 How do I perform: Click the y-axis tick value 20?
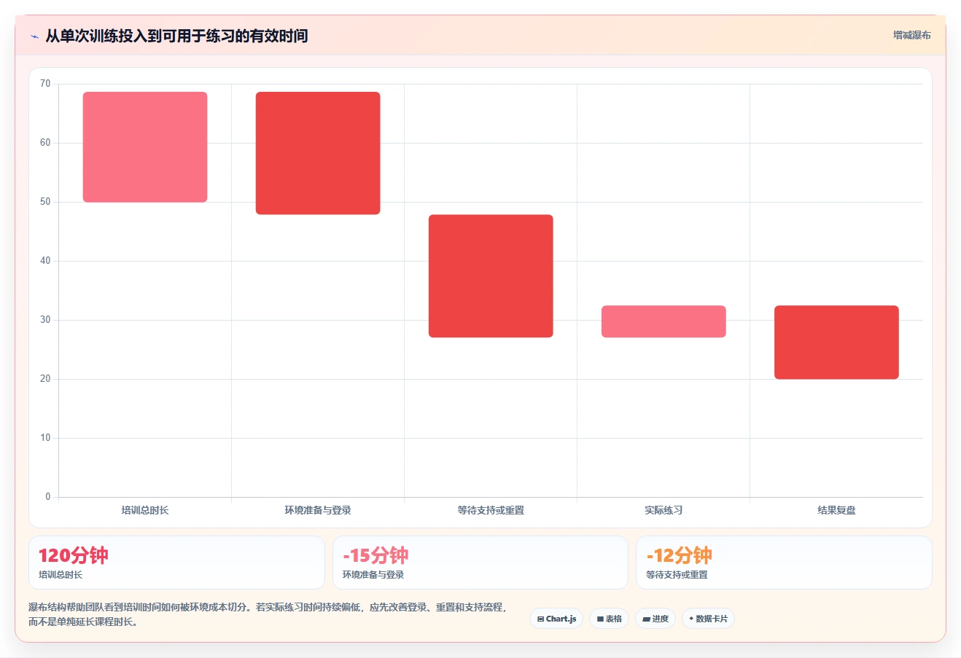coord(45,379)
